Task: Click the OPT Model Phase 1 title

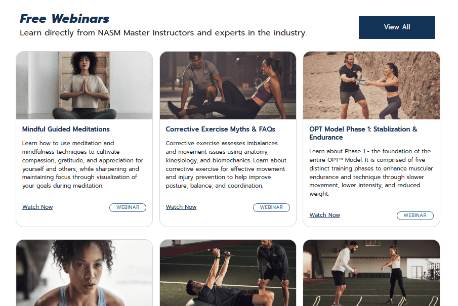Action: 363,133
